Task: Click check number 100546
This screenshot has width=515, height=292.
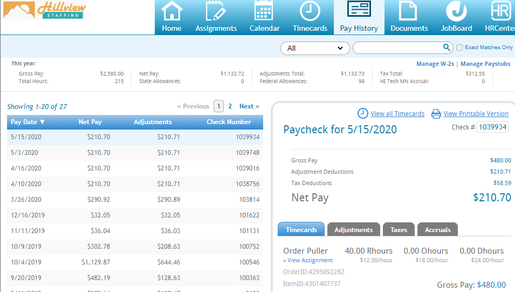Action: point(249,262)
